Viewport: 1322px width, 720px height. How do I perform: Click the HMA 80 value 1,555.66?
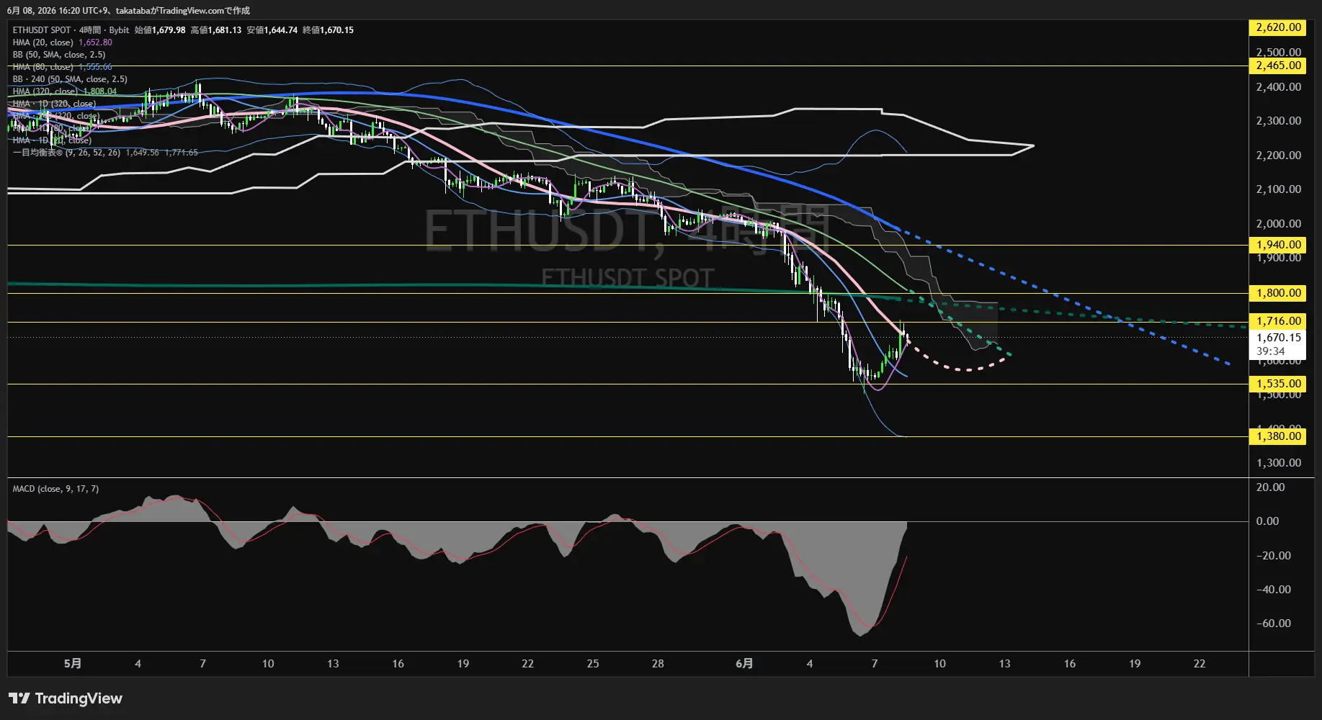(95, 67)
